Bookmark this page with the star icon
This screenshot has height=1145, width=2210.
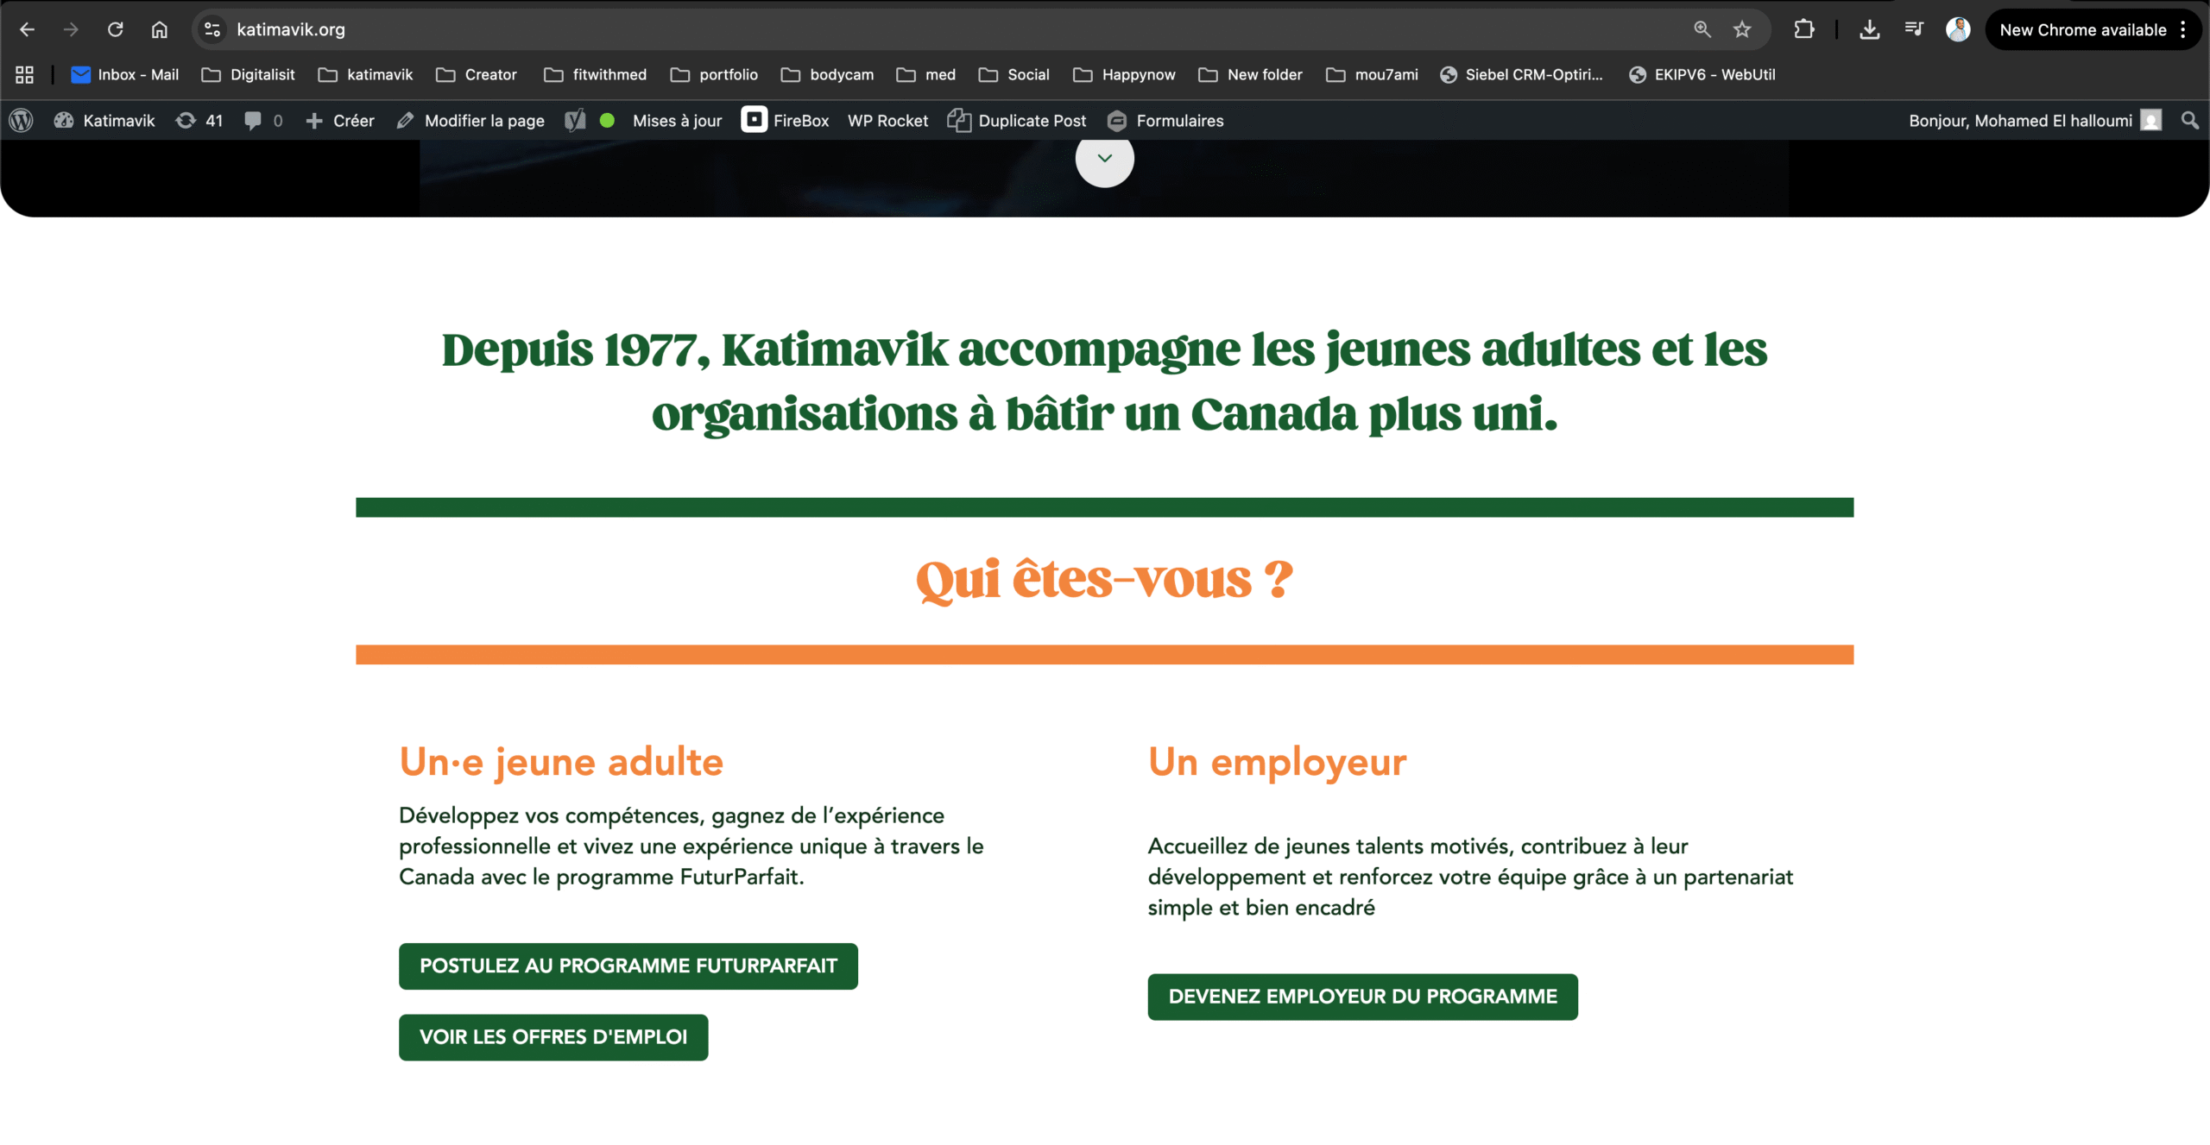(x=1742, y=29)
